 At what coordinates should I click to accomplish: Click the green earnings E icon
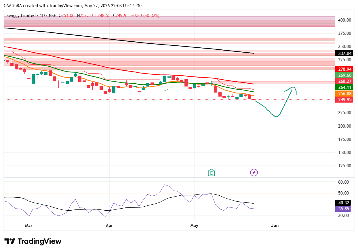[x=211, y=172]
